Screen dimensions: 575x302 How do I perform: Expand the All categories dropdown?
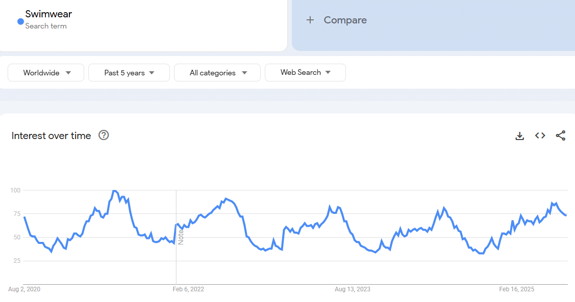click(217, 73)
